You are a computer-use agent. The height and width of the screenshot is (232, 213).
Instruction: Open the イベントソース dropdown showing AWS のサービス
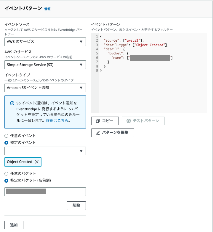click(x=45, y=42)
